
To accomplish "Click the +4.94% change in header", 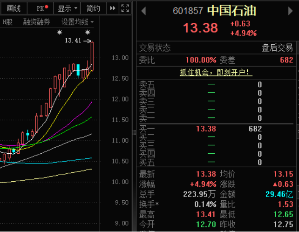I will coord(244,34).
